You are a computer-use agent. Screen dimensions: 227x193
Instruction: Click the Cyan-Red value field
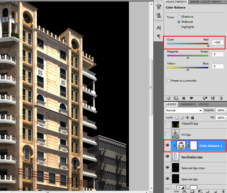coord(218,43)
